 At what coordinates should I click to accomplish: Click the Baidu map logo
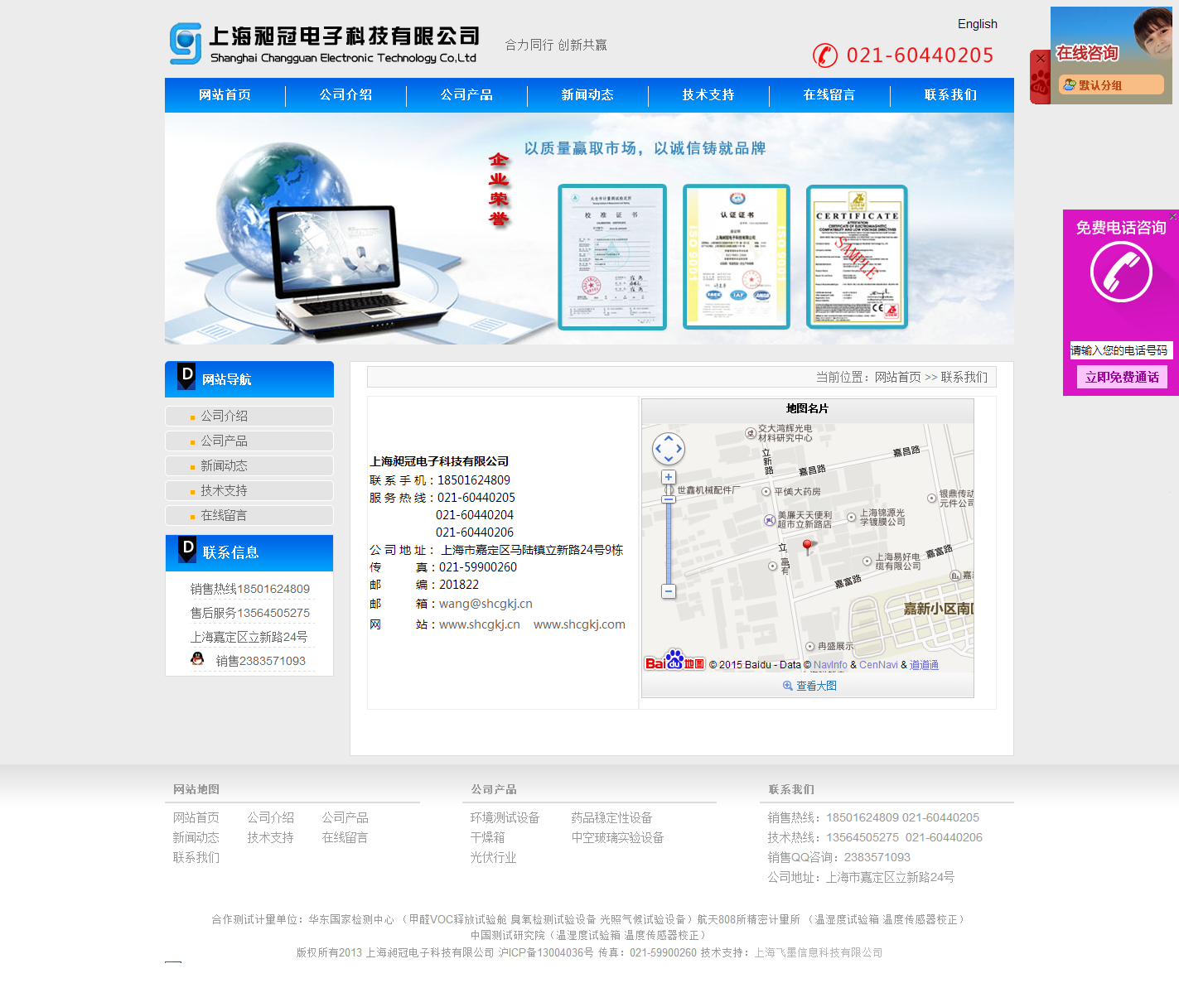tap(674, 663)
